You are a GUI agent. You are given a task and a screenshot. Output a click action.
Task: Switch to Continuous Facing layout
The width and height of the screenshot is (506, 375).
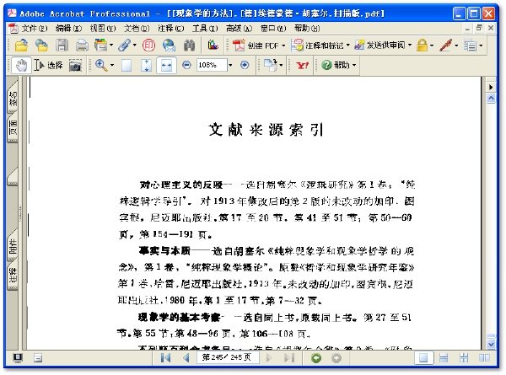click(x=464, y=358)
